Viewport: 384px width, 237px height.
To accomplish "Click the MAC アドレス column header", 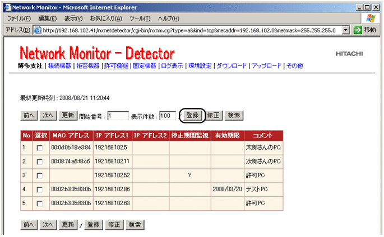I will pos(71,136).
